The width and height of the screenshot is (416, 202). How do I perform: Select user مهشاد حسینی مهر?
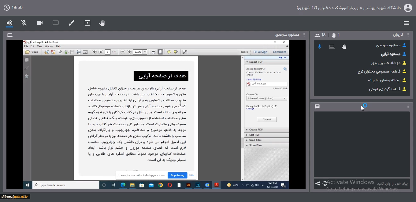tap(386, 63)
